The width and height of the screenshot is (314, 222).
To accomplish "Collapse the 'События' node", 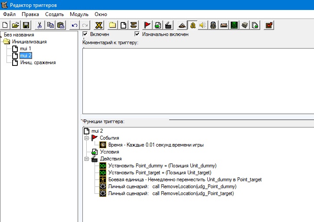I will pyautogui.click(x=86, y=138).
